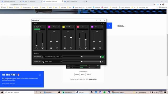The height and width of the screenshot is (94, 168).
Task: Mute the Stream Mix speaker icon
Action: pos(82,62)
